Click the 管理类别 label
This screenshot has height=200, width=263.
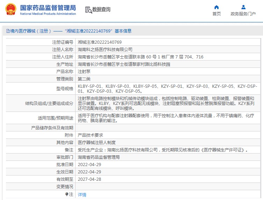click(x=65, y=79)
